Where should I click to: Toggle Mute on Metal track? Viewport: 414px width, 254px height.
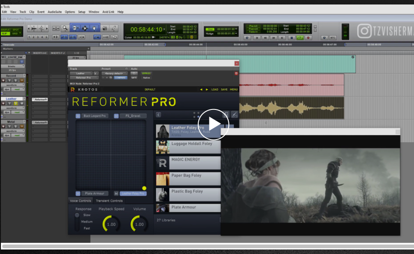(x=22, y=127)
